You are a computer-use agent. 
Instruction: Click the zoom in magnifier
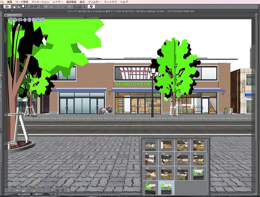tap(28, 194)
